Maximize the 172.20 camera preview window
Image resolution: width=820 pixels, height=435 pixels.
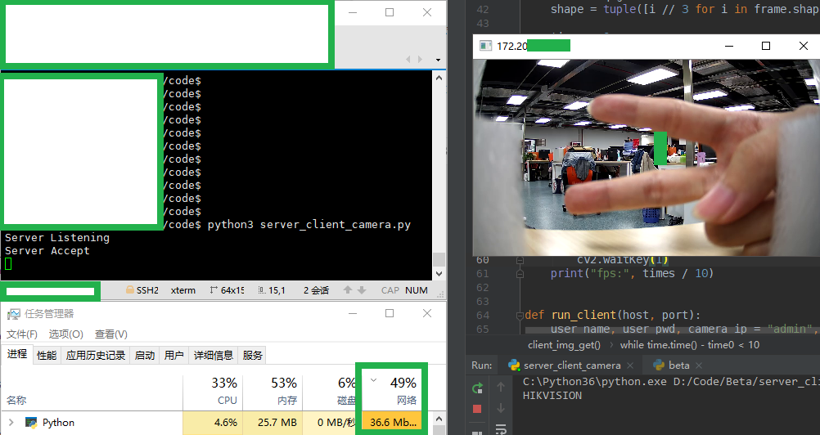click(x=766, y=46)
